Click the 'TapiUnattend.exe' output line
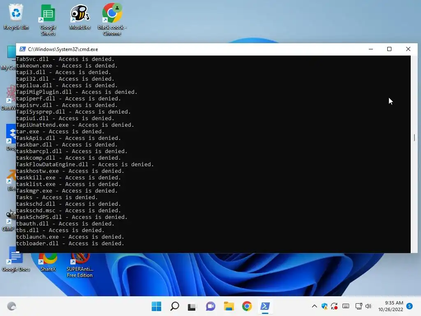 tap(75, 125)
